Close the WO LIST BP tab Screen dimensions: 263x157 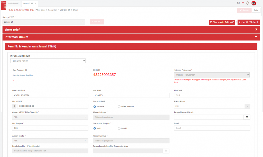click(x=36, y=4)
